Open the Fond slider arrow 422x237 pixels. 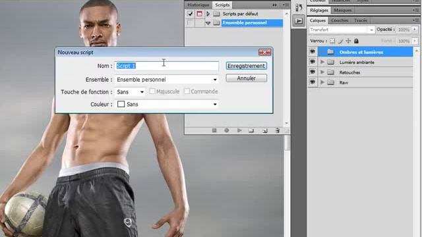(x=415, y=41)
